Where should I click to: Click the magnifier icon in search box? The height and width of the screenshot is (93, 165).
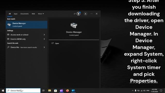8,91
